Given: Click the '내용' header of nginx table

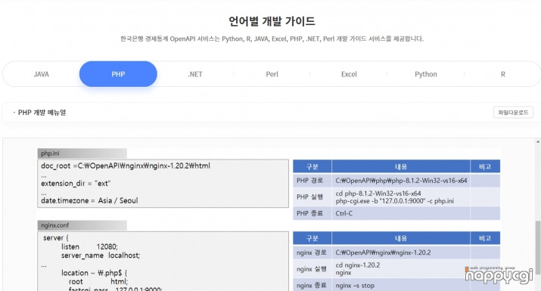Looking at the screenshot, I should click(x=400, y=238).
